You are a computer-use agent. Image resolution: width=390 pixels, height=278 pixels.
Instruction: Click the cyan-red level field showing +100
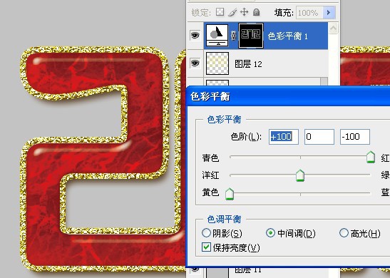pyautogui.click(x=284, y=137)
